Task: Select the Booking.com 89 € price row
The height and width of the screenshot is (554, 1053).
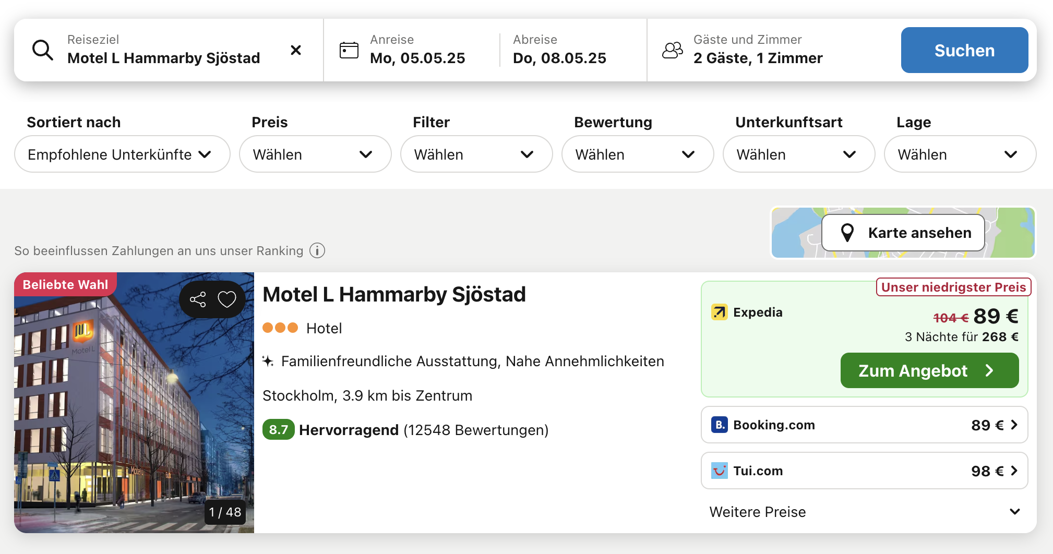Action: (865, 425)
